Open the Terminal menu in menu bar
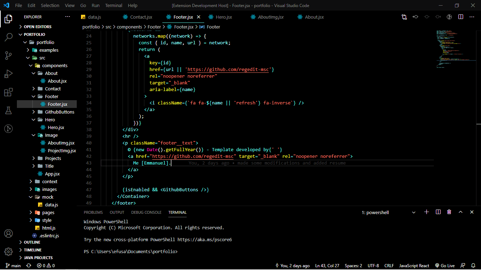481x270 pixels. [113, 6]
